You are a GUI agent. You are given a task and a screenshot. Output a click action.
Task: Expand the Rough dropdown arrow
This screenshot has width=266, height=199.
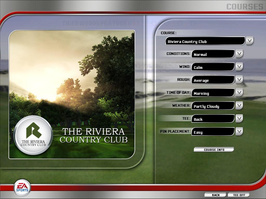click(x=239, y=80)
